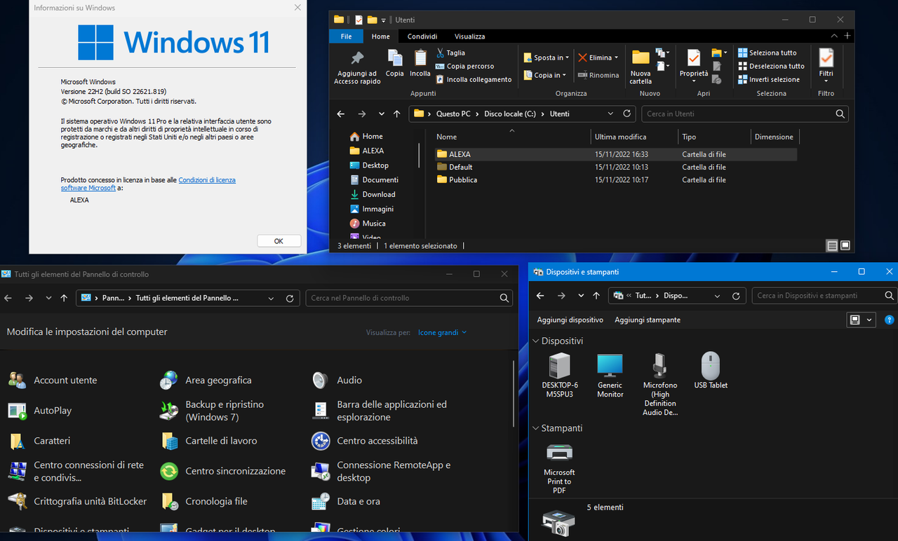Open the Copia in dropdown
Viewport: 898px width, 541px height.
544,75
